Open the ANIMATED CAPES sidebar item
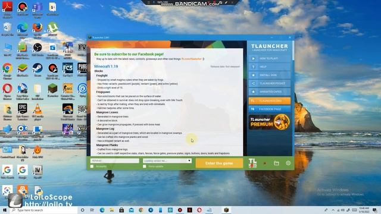The height and width of the screenshot is (214, 381). (x=270, y=92)
